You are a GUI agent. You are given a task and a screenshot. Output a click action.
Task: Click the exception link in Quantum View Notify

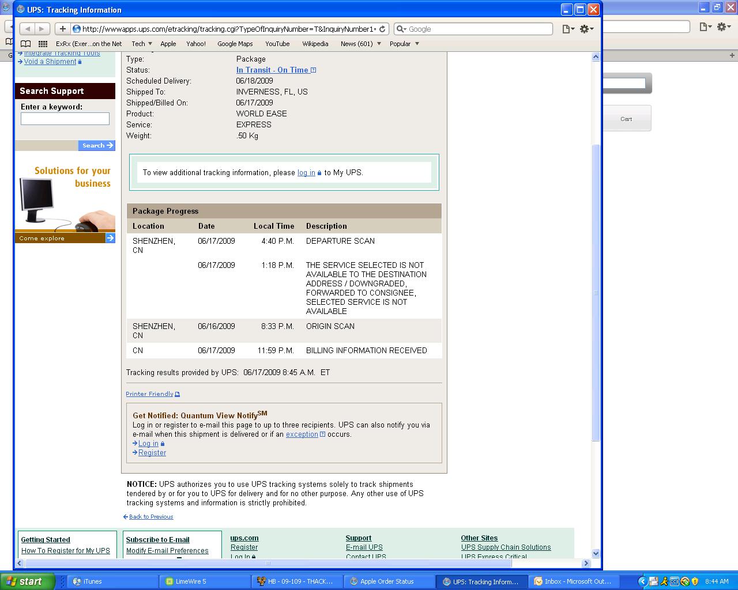(x=302, y=434)
